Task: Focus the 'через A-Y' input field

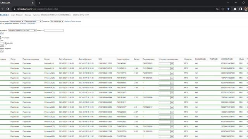Action: click(x=54, y=31)
